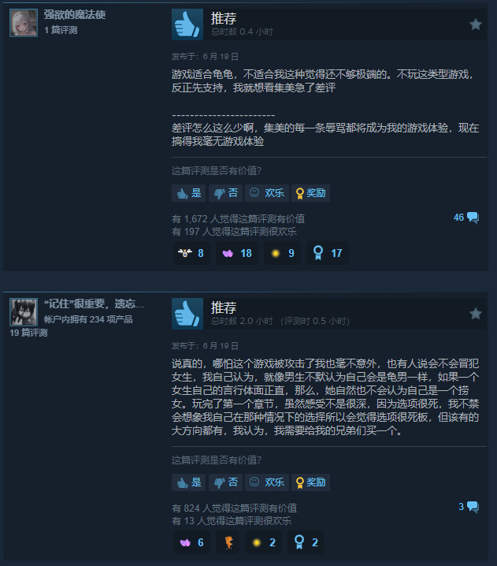Vote 否 on the first review
Image resolution: width=497 pixels, height=566 pixels.
point(225,193)
